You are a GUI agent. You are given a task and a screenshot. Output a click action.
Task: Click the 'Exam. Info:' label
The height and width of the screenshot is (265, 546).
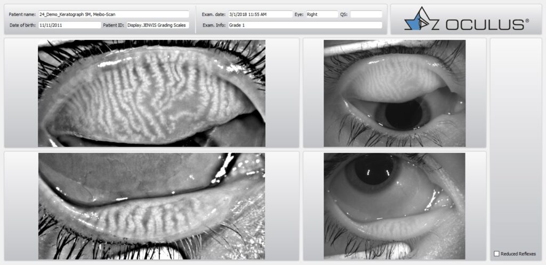coord(214,25)
